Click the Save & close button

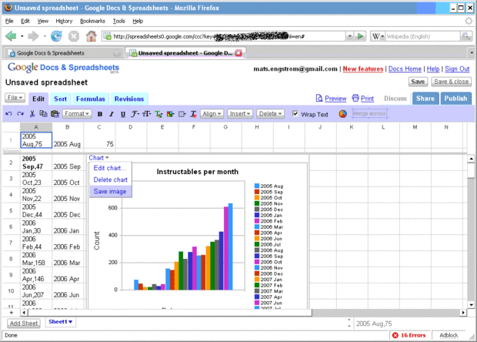tap(451, 82)
